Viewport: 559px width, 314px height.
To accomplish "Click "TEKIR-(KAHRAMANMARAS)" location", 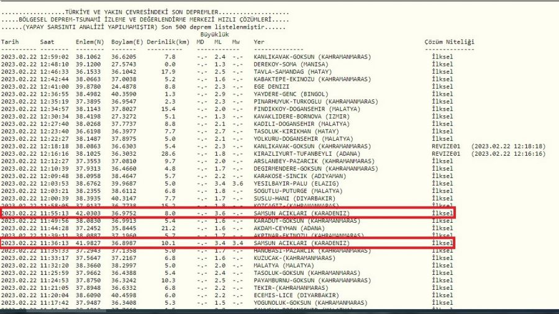I will pyautogui.click(x=291, y=289).
